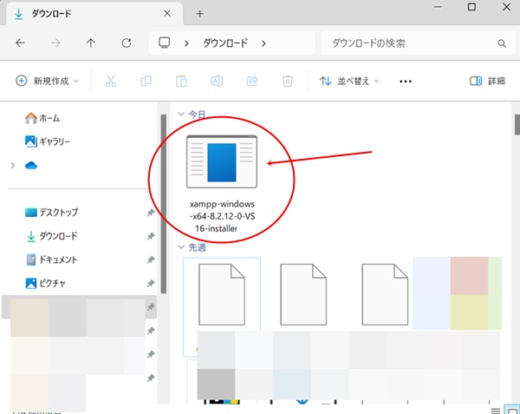The image size is (520, 414).
Task: Open ダウンロード in the sidebar
Action: click(52, 236)
